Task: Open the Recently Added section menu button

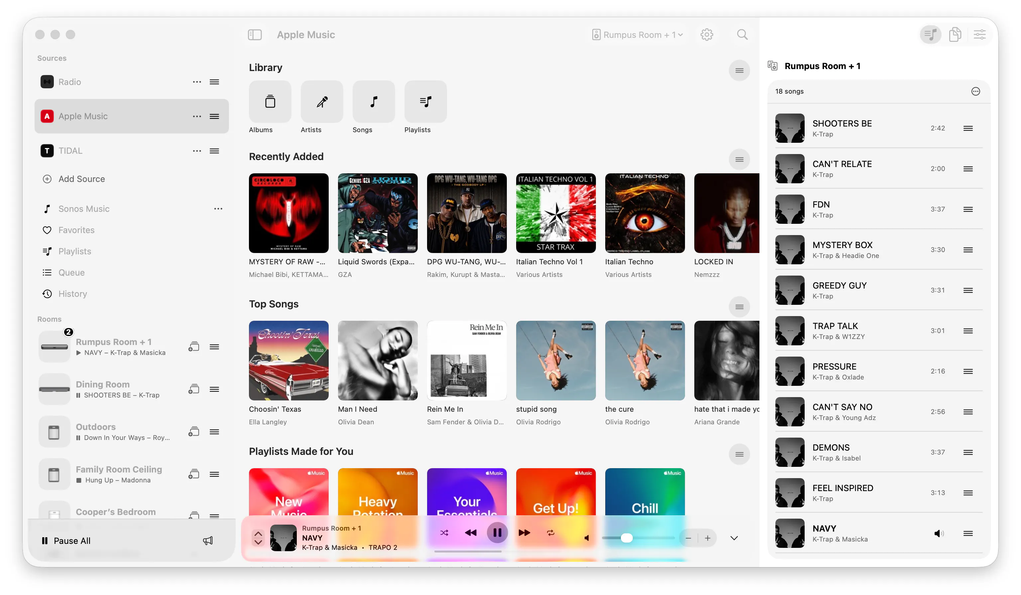Action: pyautogui.click(x=739, y=159)
